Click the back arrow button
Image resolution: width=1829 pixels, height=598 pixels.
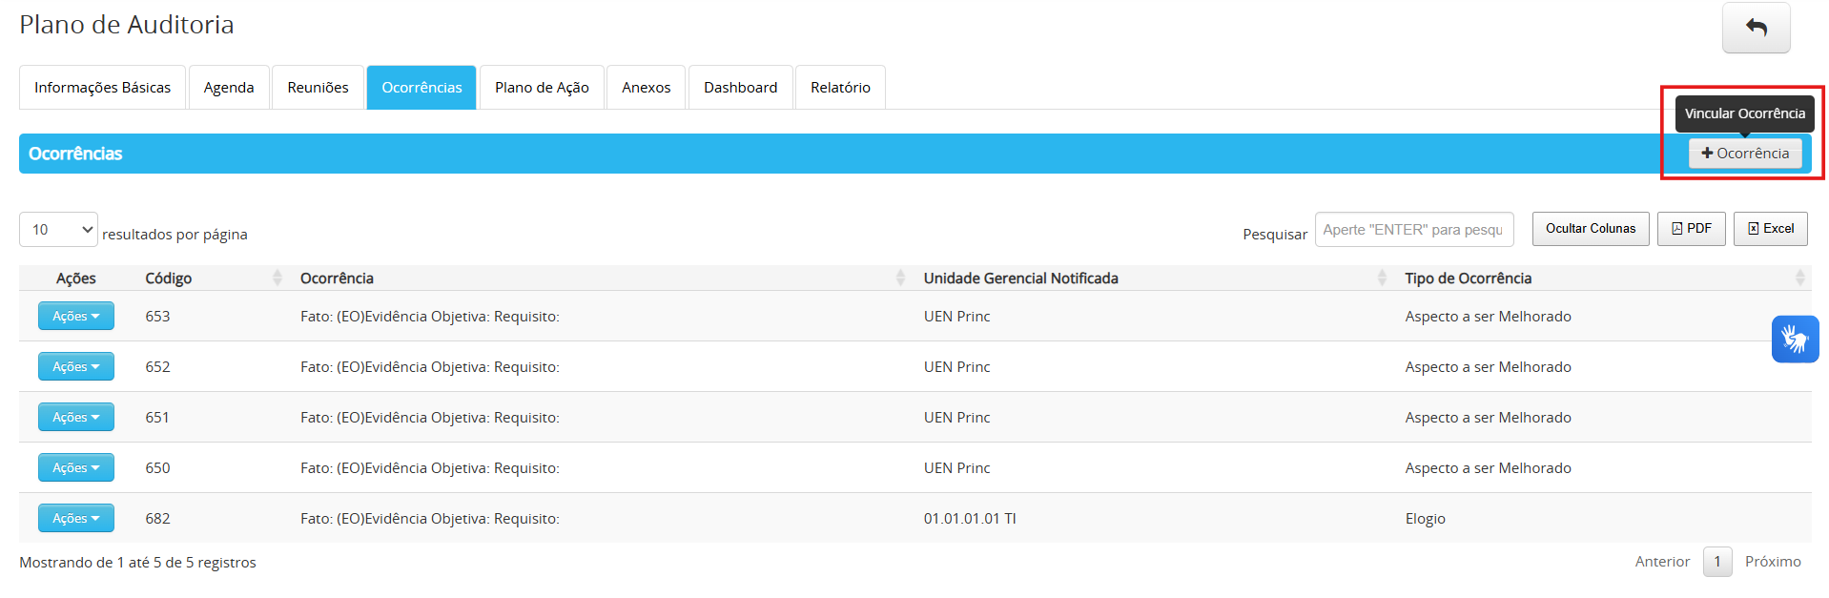coord(1755,28)
